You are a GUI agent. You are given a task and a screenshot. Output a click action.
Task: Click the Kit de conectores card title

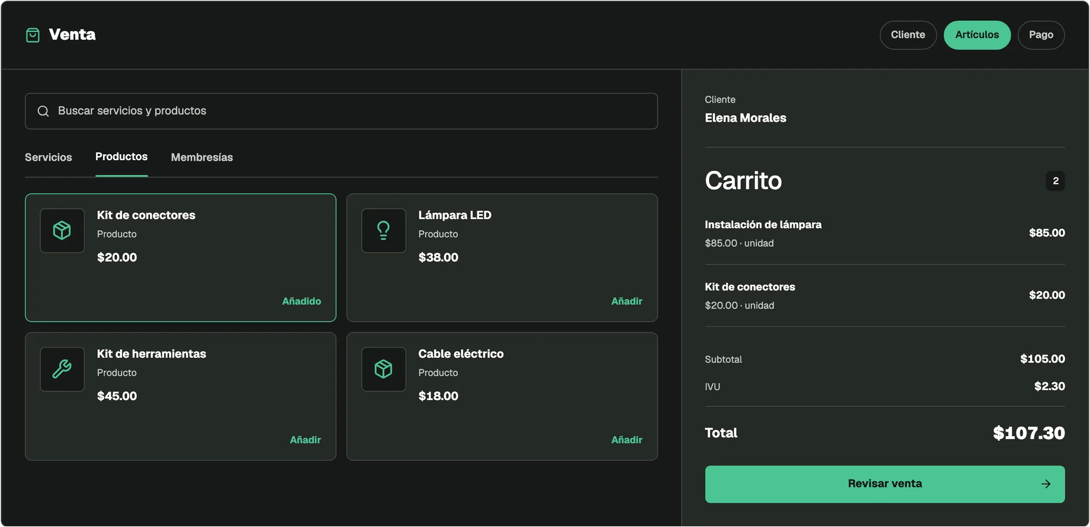pyautogui.click(x=146, y=215)
